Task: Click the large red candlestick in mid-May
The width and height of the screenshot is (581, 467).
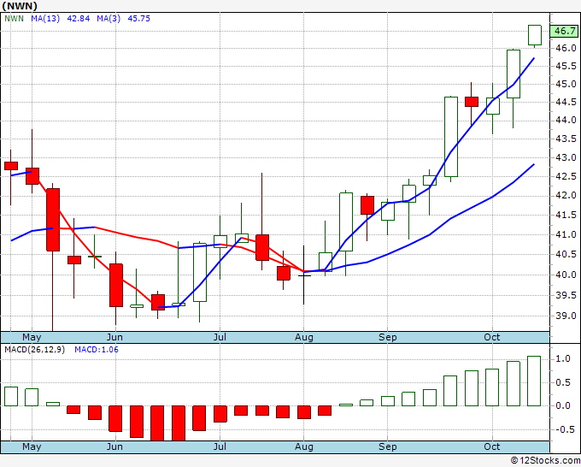Action: 53,220
